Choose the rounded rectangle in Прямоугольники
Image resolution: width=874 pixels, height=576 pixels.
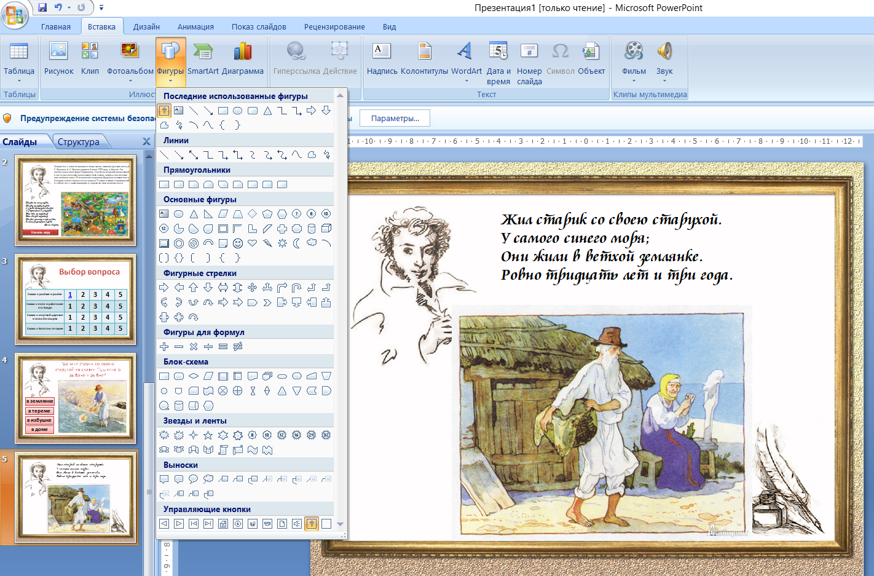(179, 184)
